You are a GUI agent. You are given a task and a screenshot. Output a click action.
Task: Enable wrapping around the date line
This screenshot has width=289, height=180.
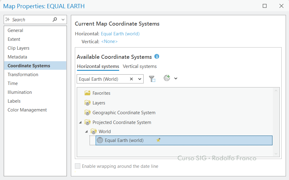pyautogui.click(x=78, y=166)
